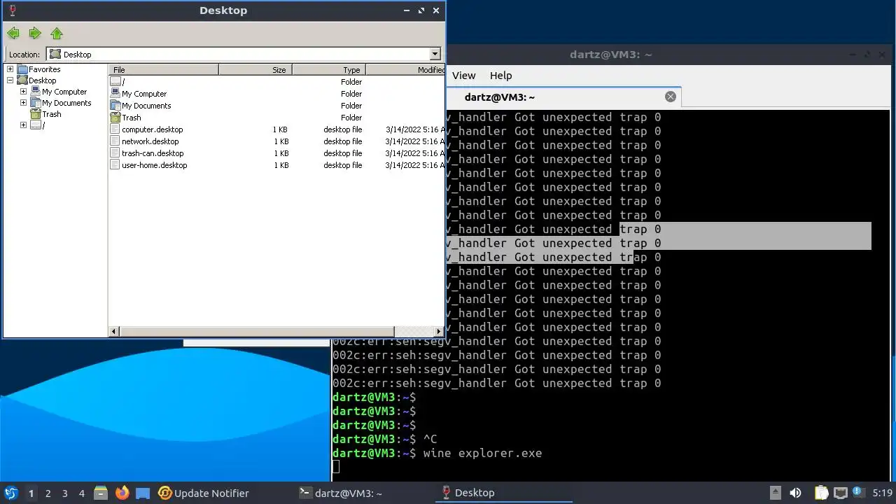Open the file manager from the panel

pos(101,493)
